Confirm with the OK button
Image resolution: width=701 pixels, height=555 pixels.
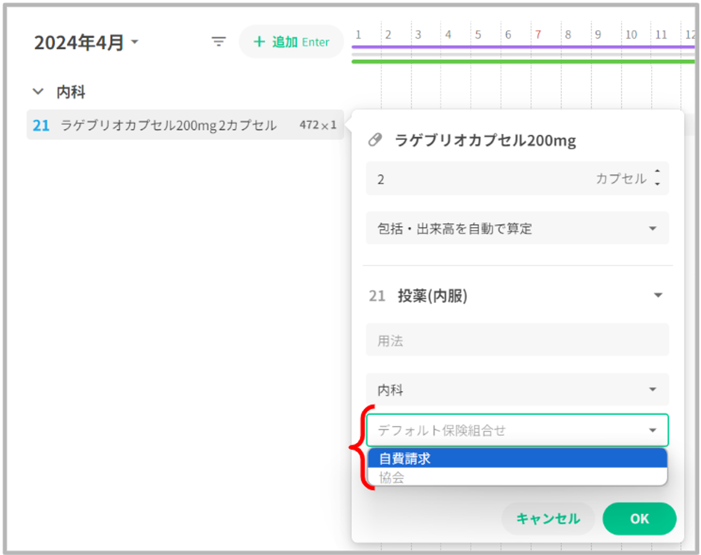point(639,519)
